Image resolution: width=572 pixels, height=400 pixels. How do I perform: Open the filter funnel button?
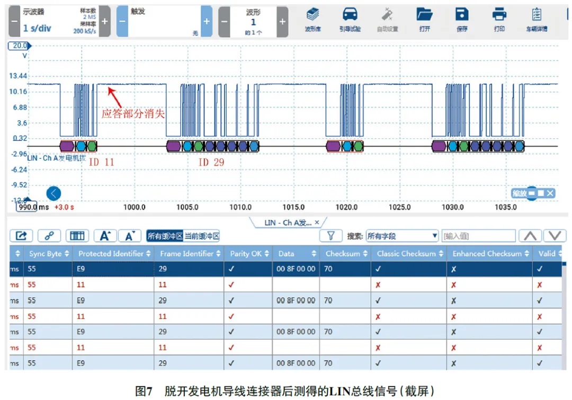[x=330, y=236]
